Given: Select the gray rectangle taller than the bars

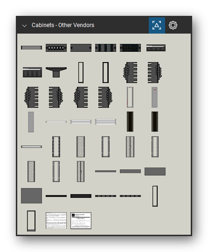Looking at the screenshot, I should point(155,171).
